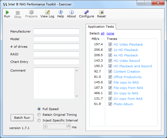Toggle HD Playback and Record checkbox
167x138 pixels.
coord(110,66)
